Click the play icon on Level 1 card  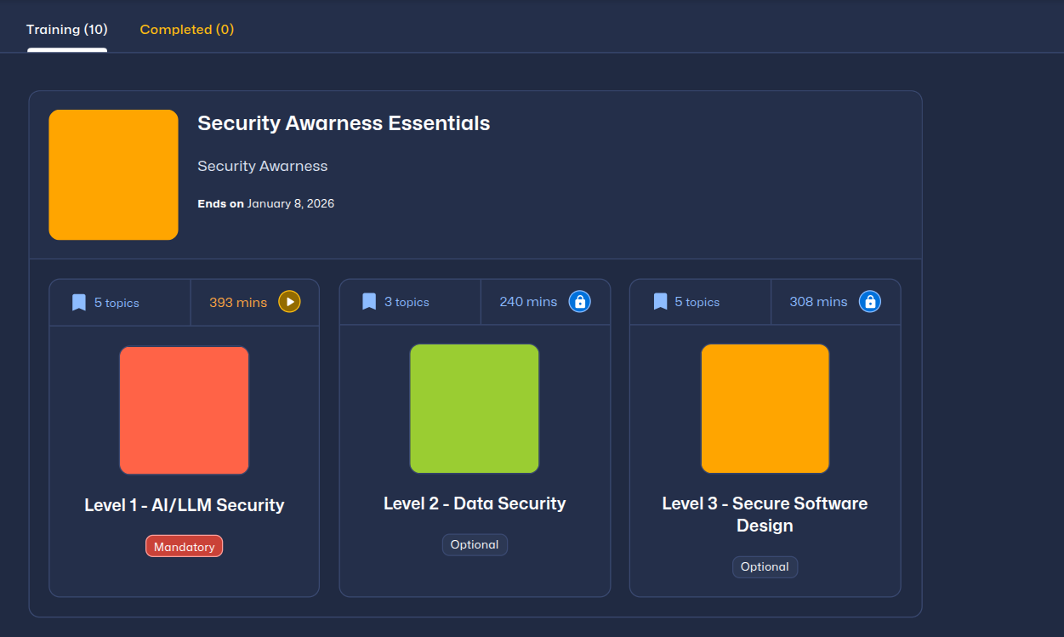[289, 302]
